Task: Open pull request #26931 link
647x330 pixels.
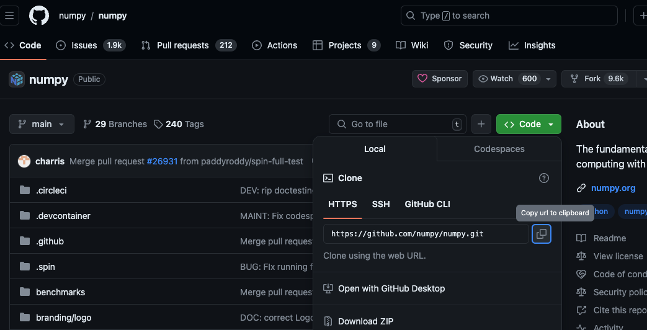Action: click(162, 161)
